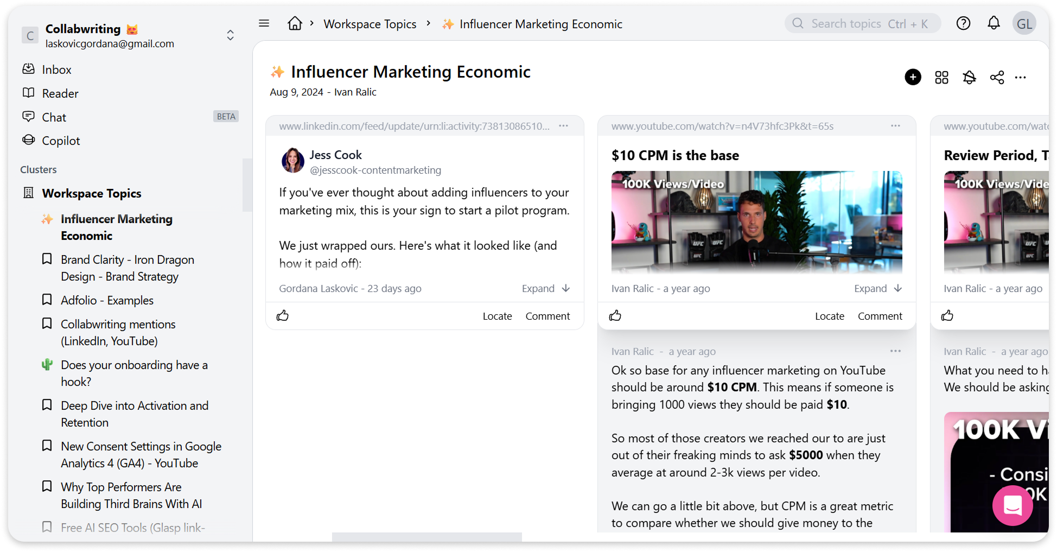Open the hamburger navigation menu

tap(264, 23)
